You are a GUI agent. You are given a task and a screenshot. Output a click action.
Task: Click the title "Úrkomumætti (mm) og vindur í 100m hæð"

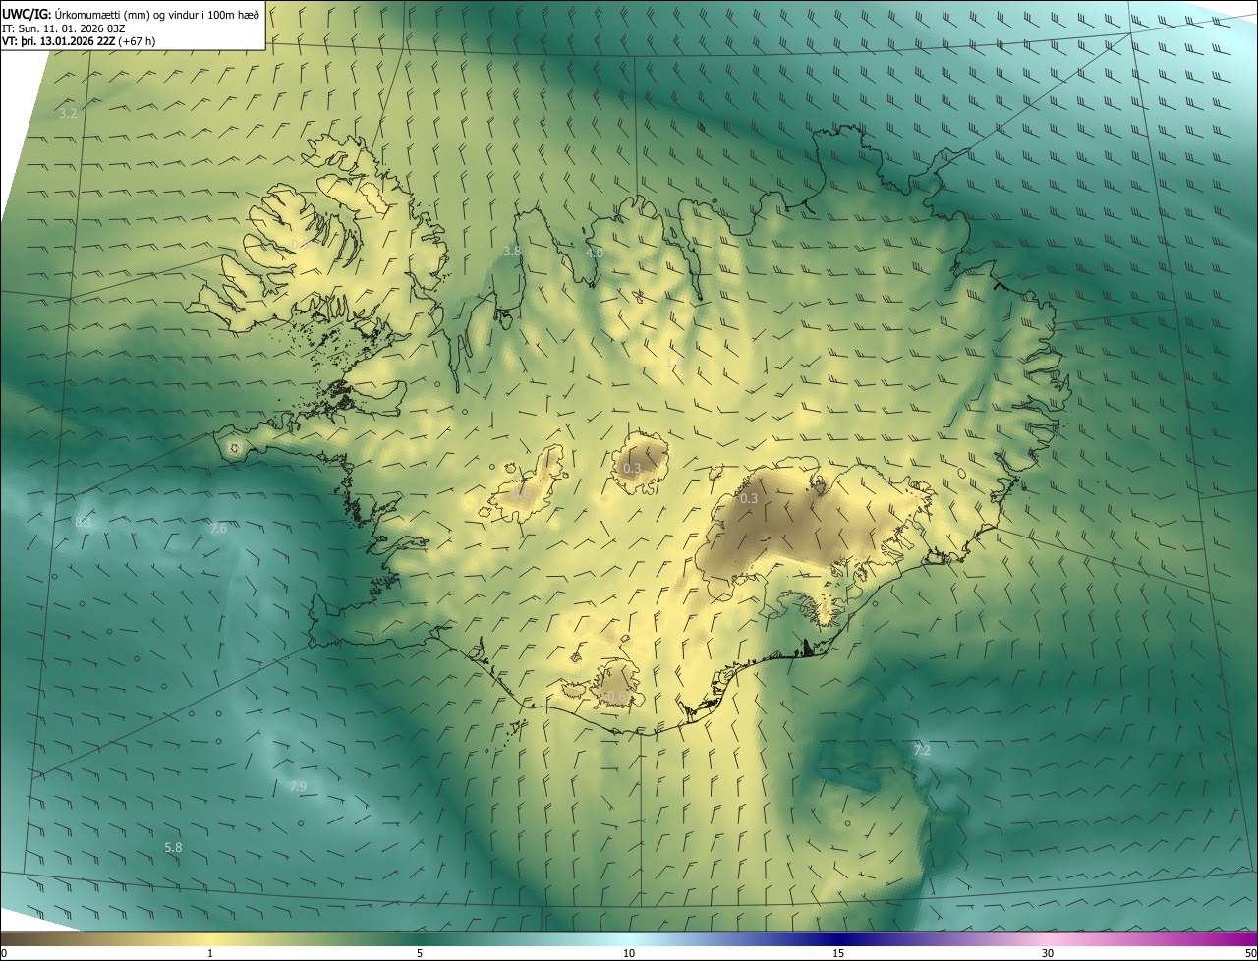point(157,13)
